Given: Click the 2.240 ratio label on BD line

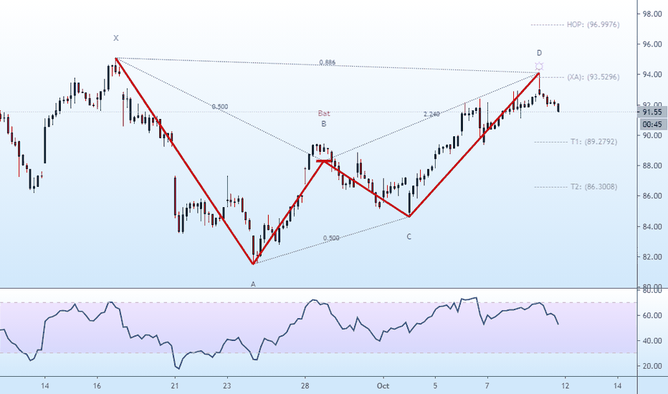Looking at the screenshot, I should click(431, 114).
